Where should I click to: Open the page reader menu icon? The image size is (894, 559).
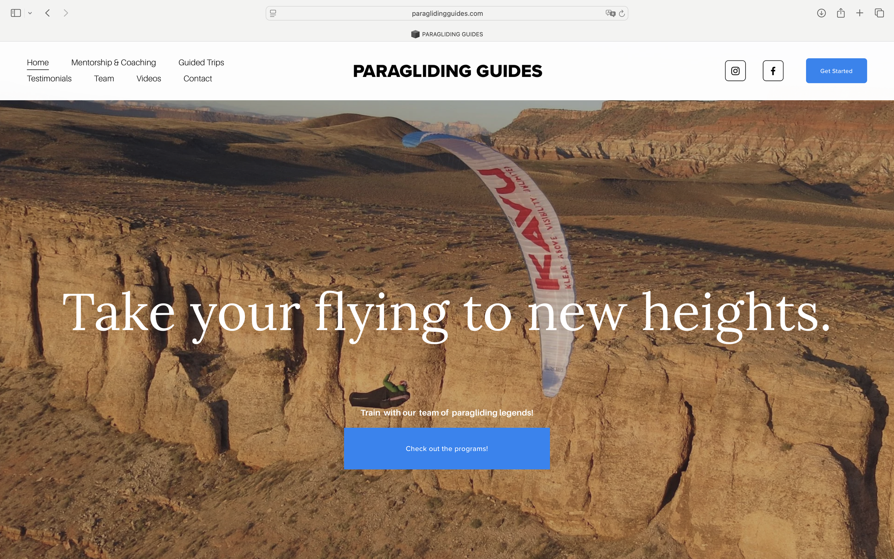coord(273,13)
